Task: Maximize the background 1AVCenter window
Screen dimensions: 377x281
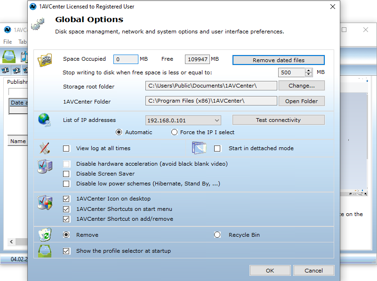Action: (344, 30)
